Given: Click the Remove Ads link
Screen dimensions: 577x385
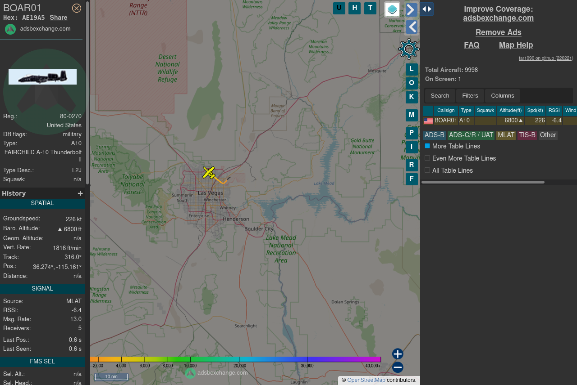Looking at the screenshot, I should pos(498,32).
